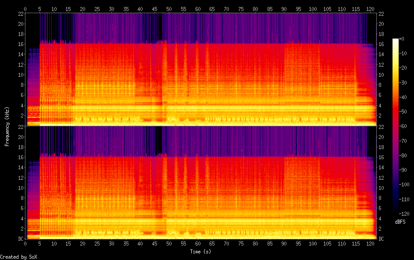Click the '-50' value on the dBFS scale
Image resolution: width=414 pixels, height=260 pixels.
(403, 112)
